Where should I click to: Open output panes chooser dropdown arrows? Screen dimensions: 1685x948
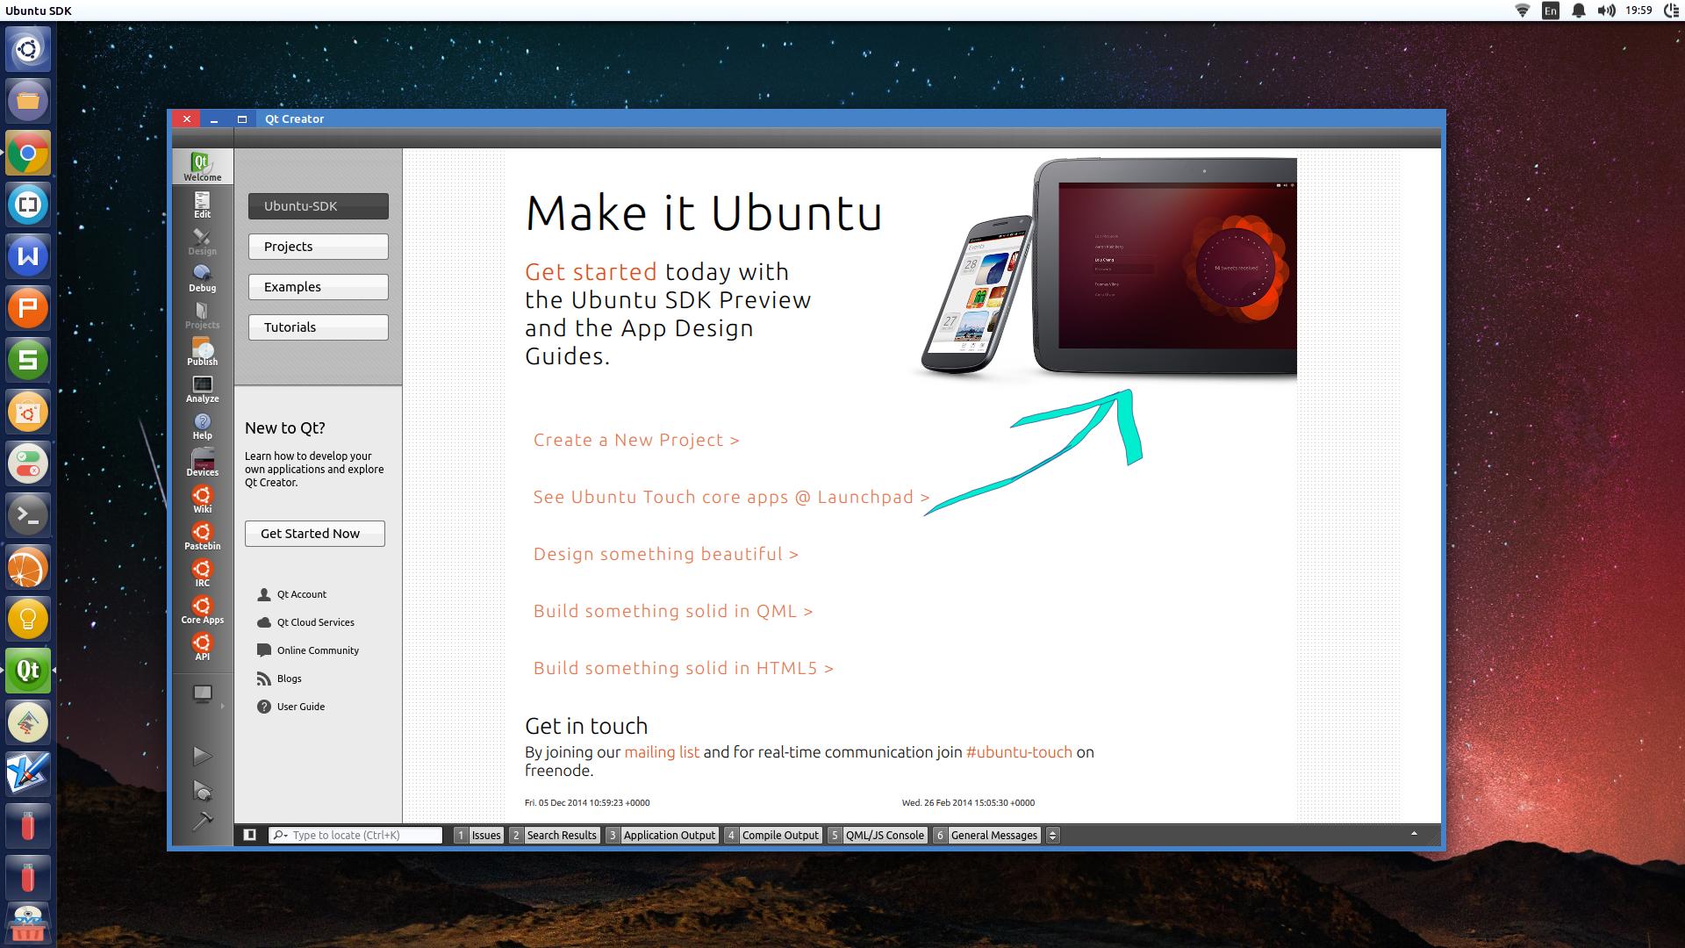(x=1052, y=835)
